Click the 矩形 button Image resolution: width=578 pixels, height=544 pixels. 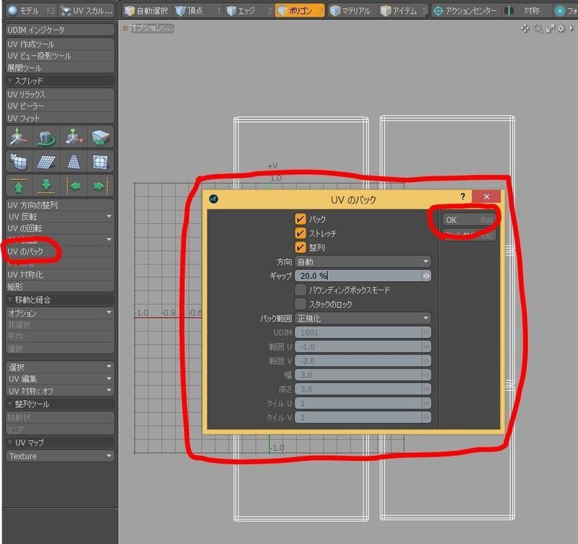point(60,286)
